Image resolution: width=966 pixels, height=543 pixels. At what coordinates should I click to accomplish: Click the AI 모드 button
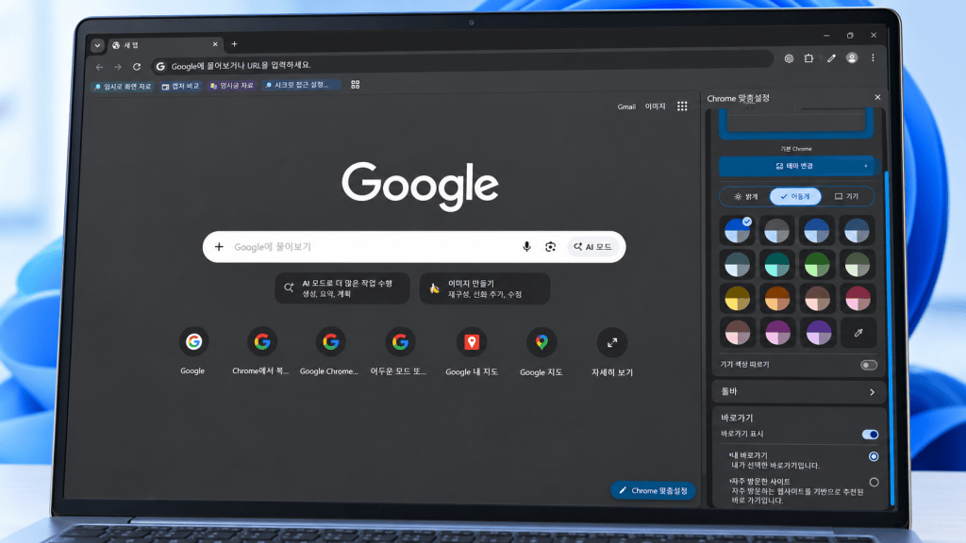pyautogui.click(x=592, y=247)
